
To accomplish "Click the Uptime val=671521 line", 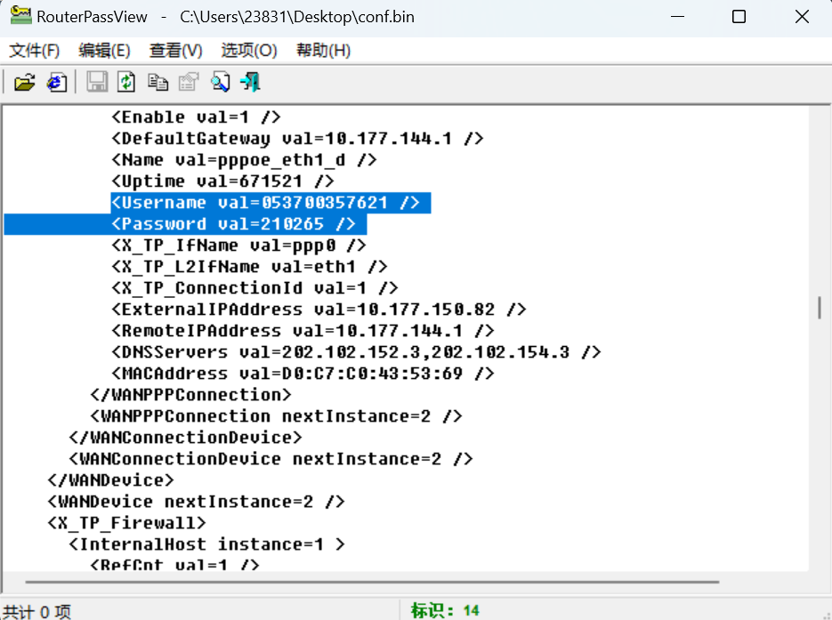I will pos(222,181).
